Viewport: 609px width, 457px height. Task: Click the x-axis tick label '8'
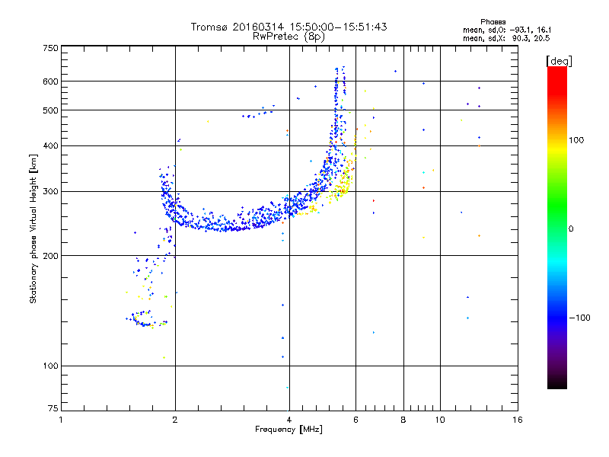pyautogui.click(x=403, y=420)
